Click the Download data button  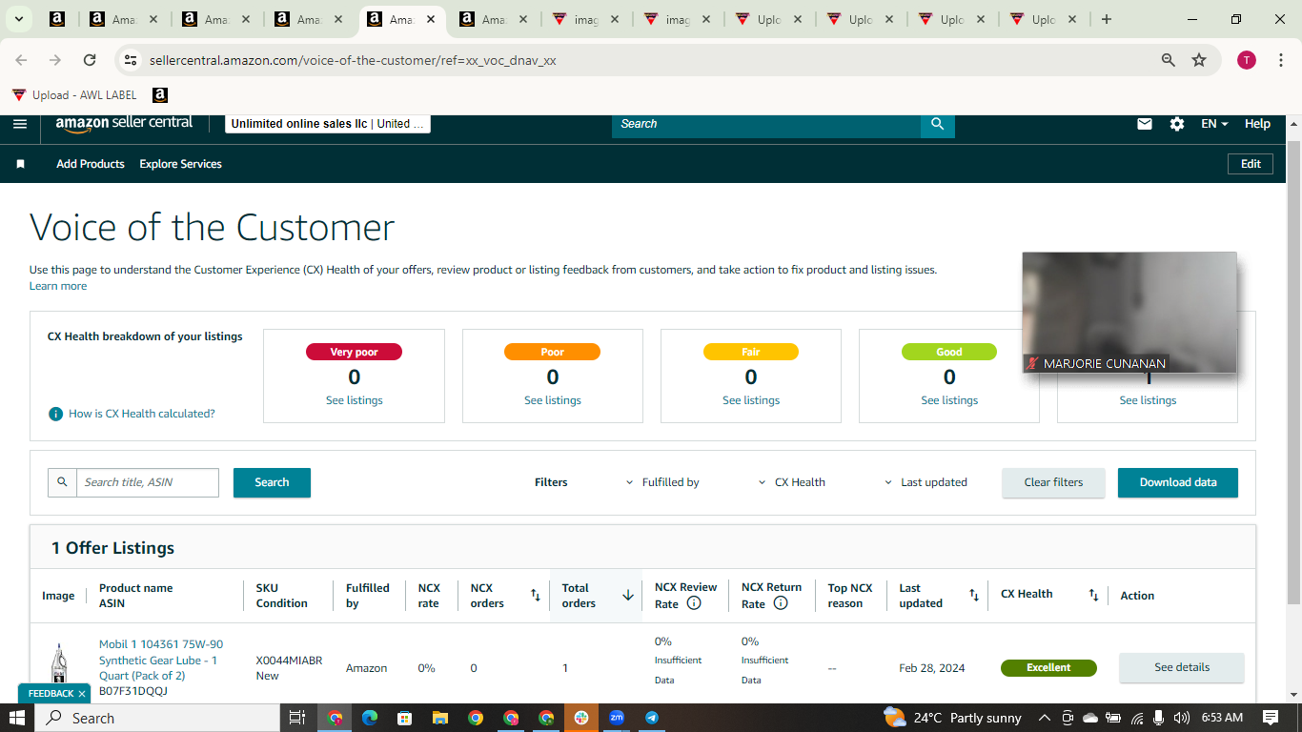click(x=1178, y=482)
